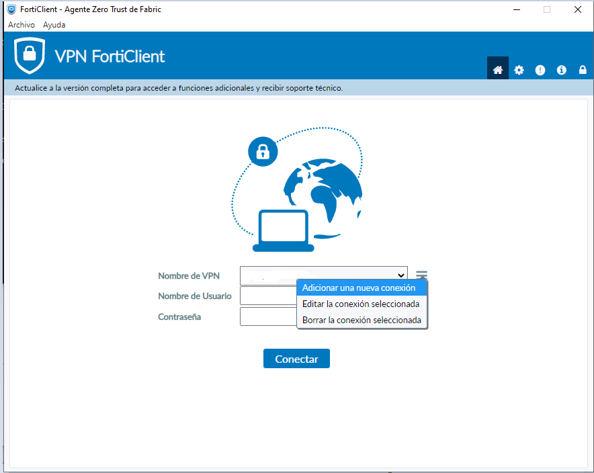
Task: Click into the Contraseña field
Action: click(267, 316)
